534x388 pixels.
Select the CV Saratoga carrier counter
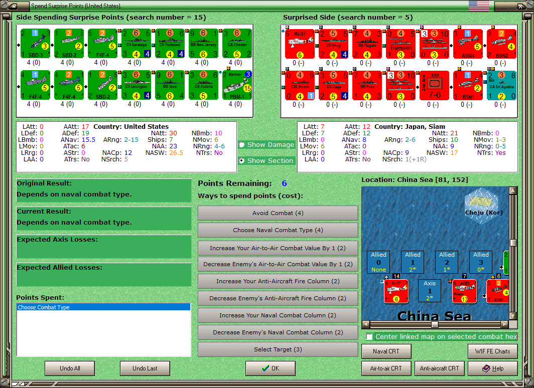coord(136,44)
